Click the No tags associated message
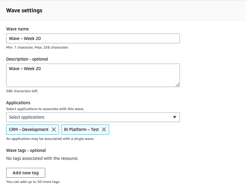Viewport: 246px width, 190px height. [x=42, y=159]
